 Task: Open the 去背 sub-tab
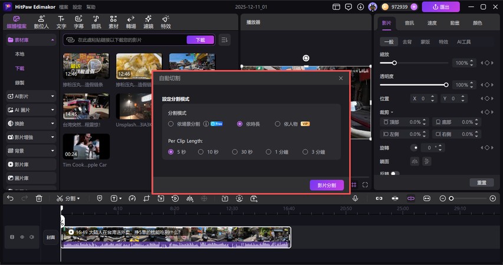(407, 42)
